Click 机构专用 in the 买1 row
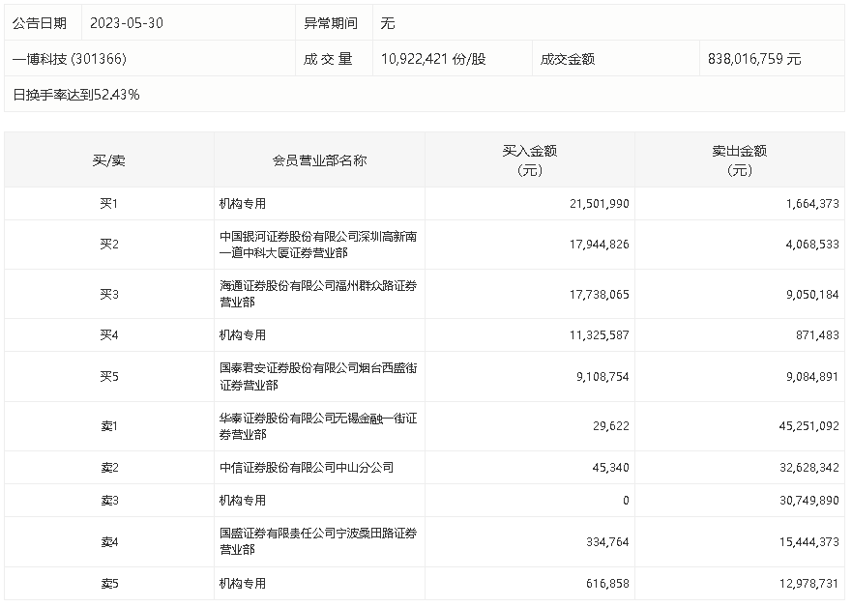Screen dimensions: 852x607 click(243, 204)
